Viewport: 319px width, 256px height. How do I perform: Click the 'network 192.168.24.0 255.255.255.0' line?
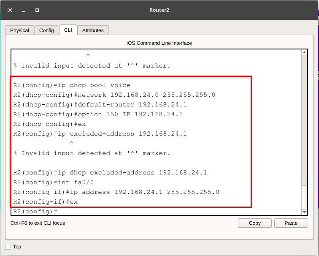click(114, 95)
